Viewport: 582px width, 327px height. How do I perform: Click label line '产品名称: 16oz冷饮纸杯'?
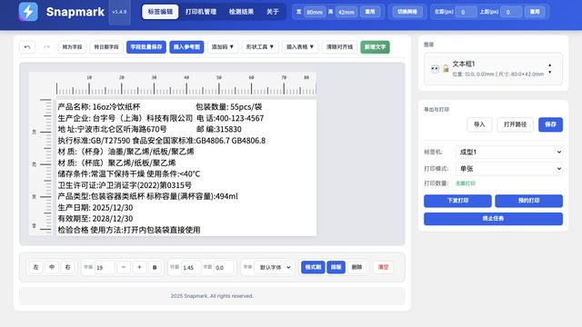tap(99, 107)
